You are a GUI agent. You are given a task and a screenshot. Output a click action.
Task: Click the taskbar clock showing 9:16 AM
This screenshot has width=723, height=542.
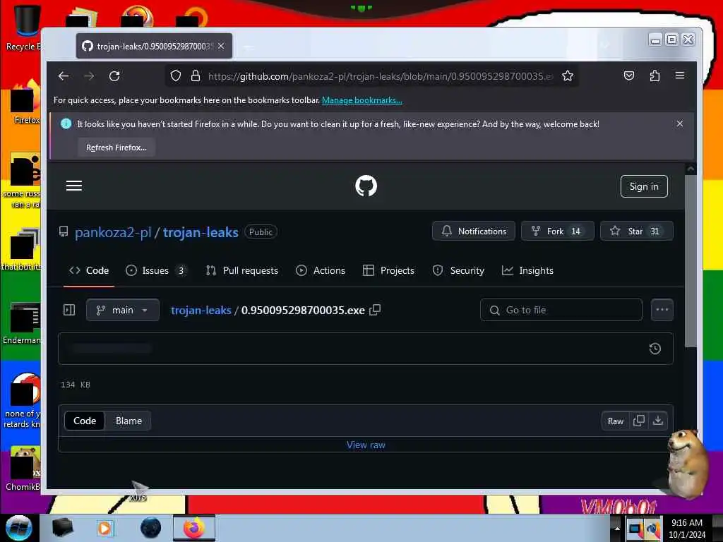click(x=686, y=529)
